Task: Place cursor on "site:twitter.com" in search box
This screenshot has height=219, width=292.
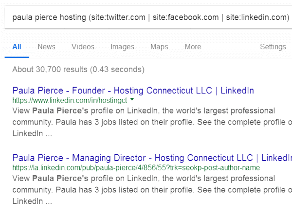Action: (x=119, y=18)
